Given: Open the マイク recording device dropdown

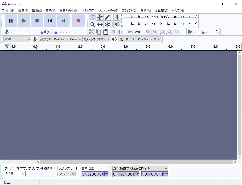Looking at the screenshot, I should [60, 39].
